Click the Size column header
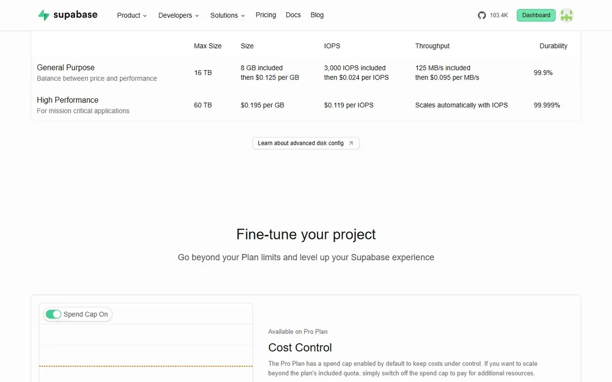612x382 pixels. pos(247,46)
